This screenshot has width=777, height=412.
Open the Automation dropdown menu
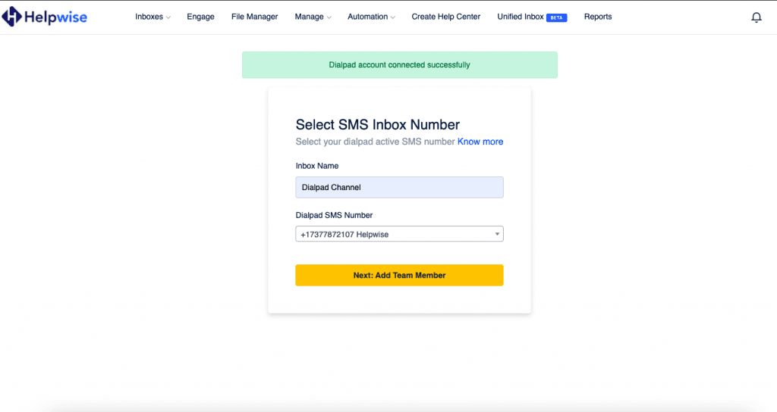tap(371, 17)
